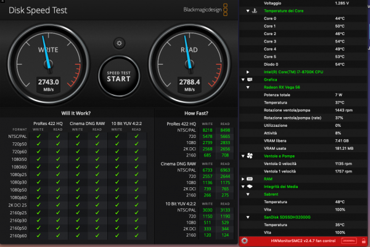The image size is (370, 247).
Task: Close the Disk Speed Test window
Action: 2,1
